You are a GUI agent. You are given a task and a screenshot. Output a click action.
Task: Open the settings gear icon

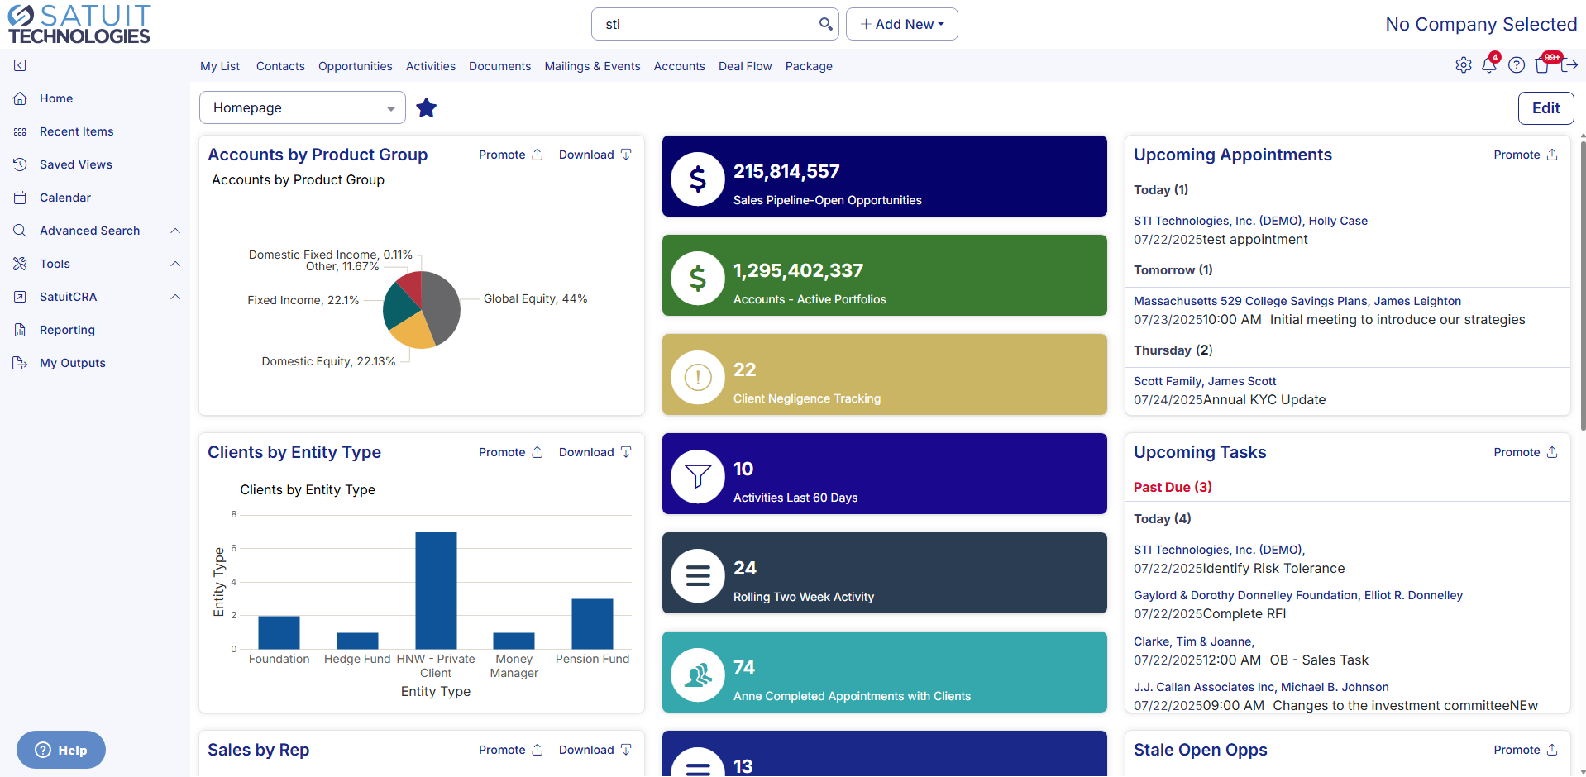1464,65
